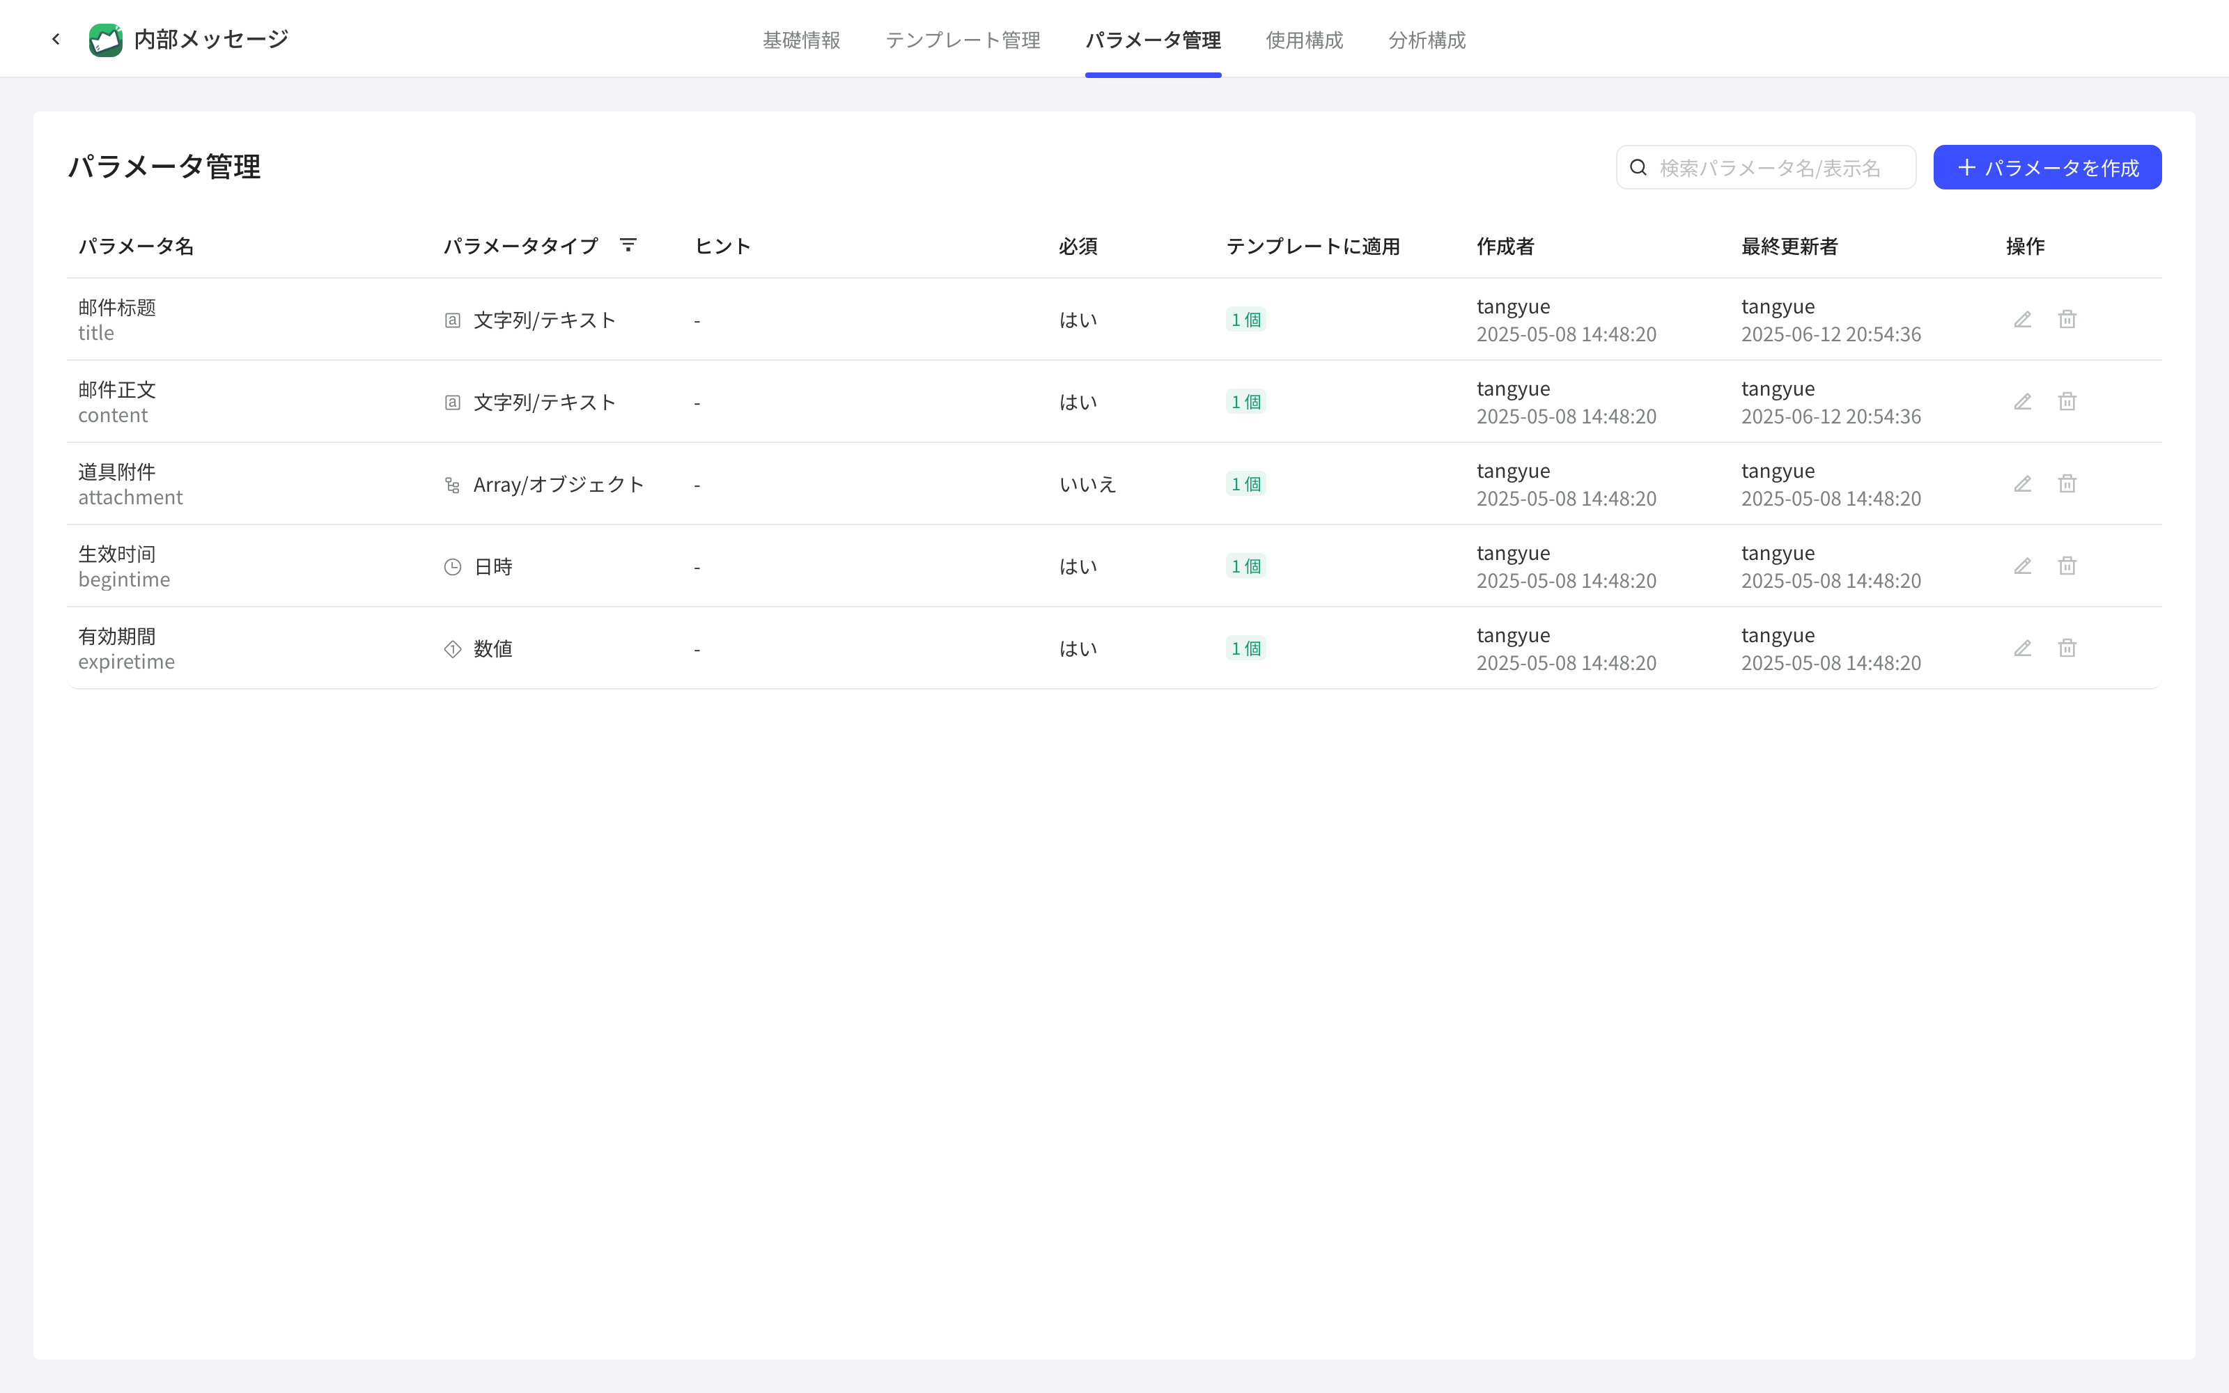Click the magnifier icon in the search box
Image resolution: width=2229 pixels, height=1393 pixels.
point(1638,168)
